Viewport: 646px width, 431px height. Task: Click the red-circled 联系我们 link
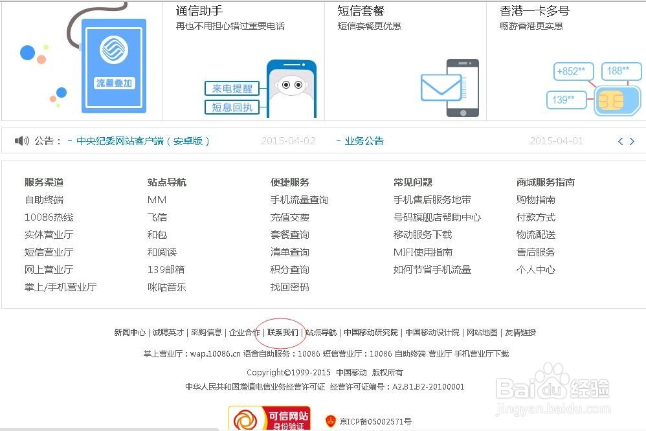tap(284, 332)
